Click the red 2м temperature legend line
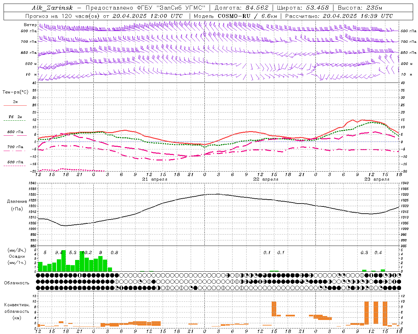418x334 pixels. click(15, 105)
